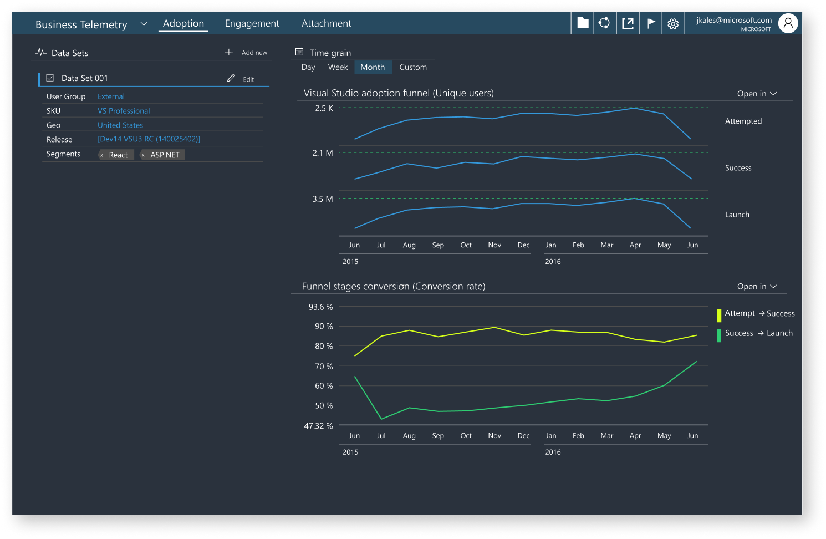Click the 2.1 M axis value

pos(323,153)
